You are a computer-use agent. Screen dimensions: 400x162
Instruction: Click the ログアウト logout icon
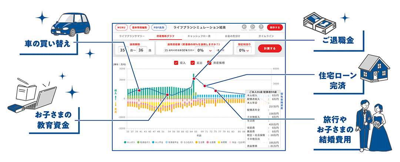(x=253, y=27)
